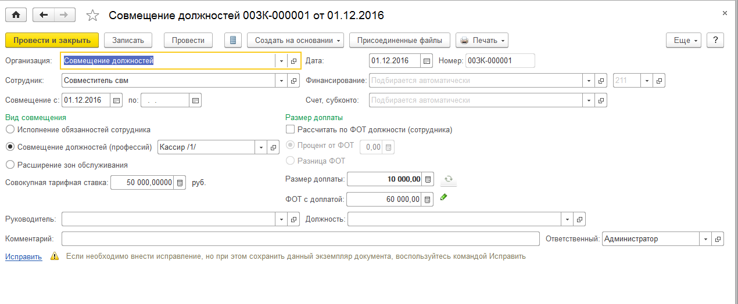Click the Исправить link
The image size is (738, 304).
24,256
